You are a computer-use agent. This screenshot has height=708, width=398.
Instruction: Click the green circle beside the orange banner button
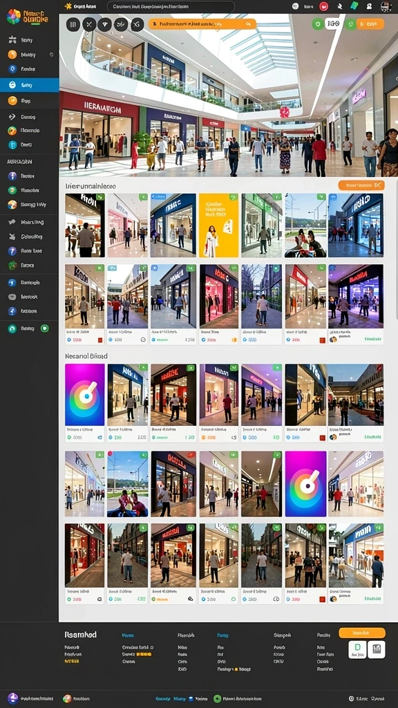(x=350, y=24)
